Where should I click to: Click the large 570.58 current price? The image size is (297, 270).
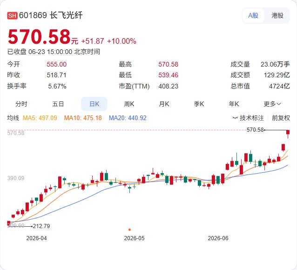[x=39, y=37]
